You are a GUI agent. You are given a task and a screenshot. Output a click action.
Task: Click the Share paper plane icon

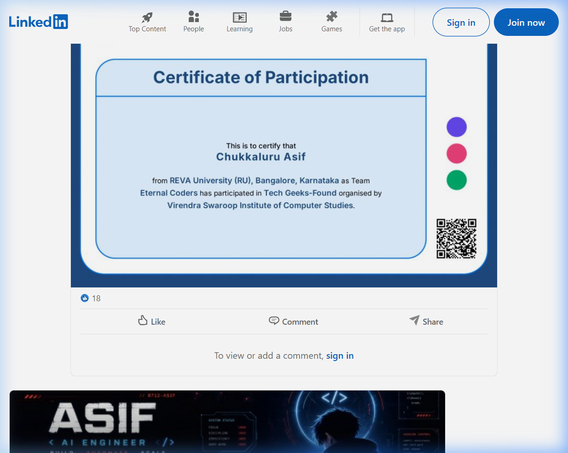click(414, 320)
